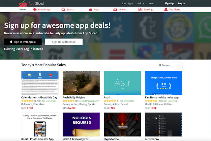This screenshot has height=141, width=211.
Task: Click Games, Action, Racing, Sports text
Action: 79,104
